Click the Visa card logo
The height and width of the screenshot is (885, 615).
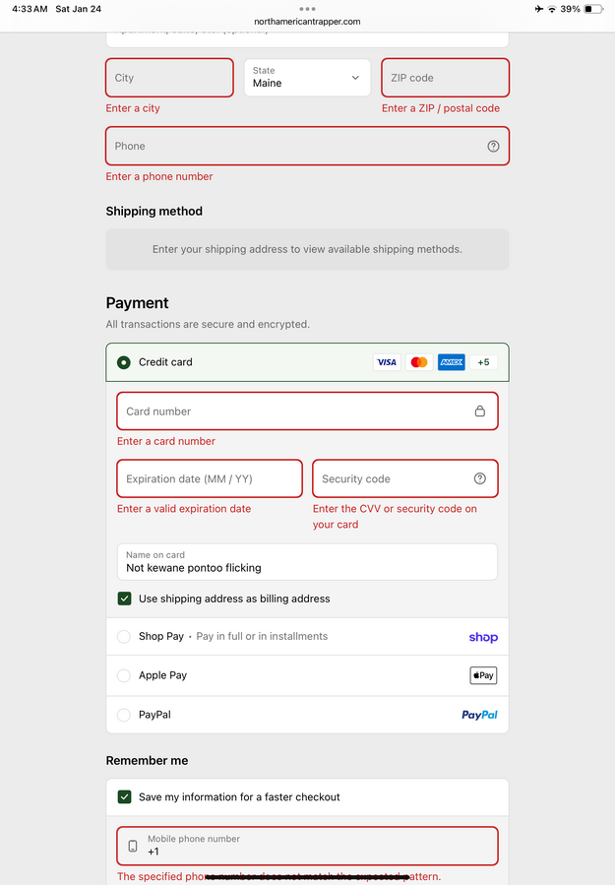coord(387,362)
